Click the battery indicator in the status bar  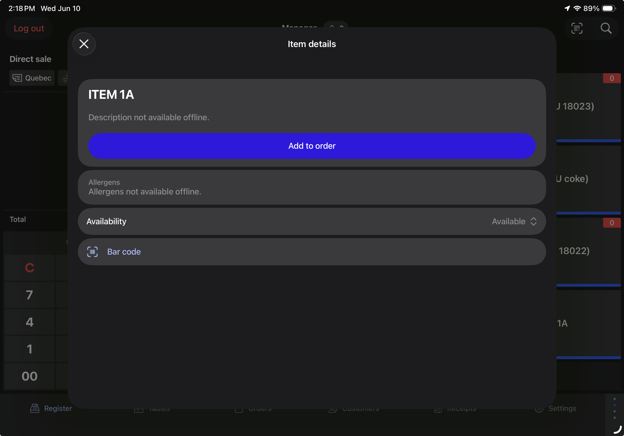coord(609,8)
